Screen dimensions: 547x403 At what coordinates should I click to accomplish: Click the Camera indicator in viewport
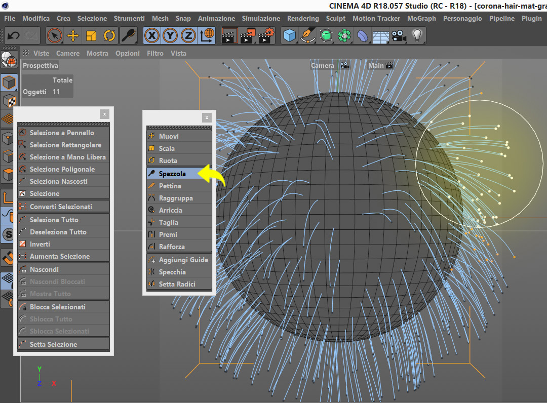pos(330,65)
